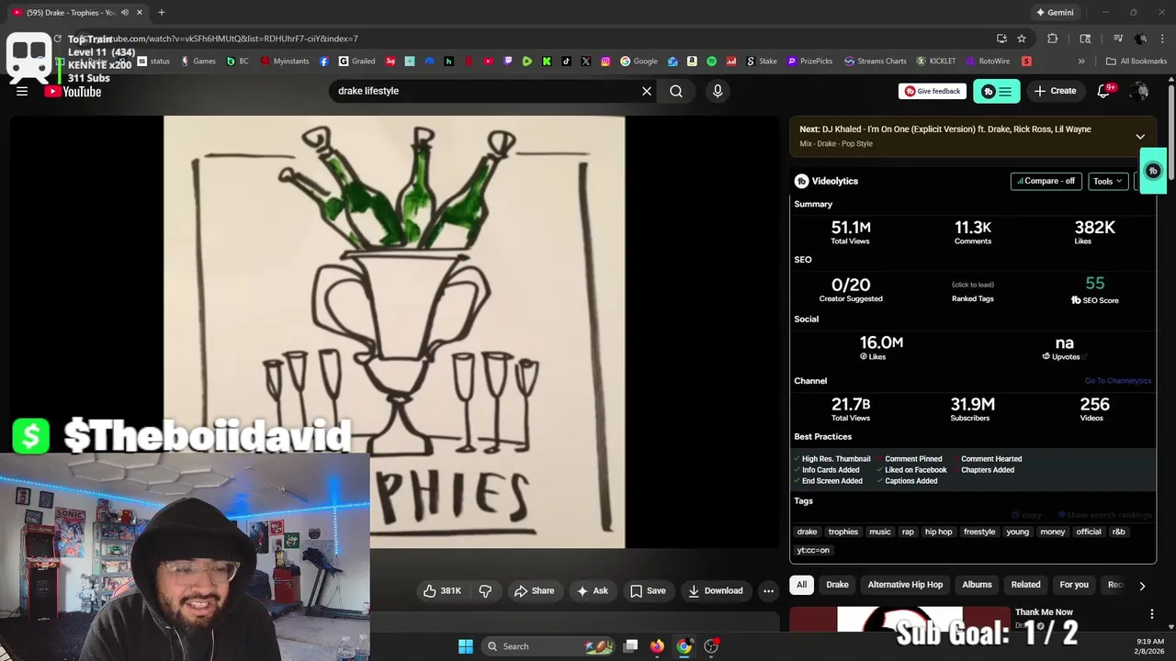Click the yt:cc=on tag chip

click(813, 550)
